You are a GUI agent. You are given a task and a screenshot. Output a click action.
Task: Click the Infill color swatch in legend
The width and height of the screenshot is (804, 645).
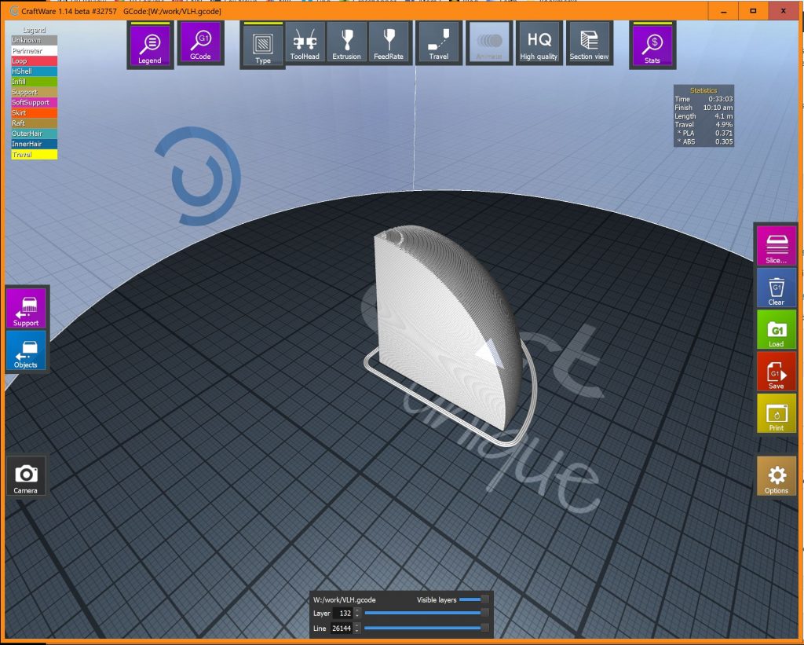[34, 82]
